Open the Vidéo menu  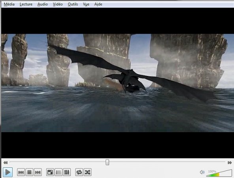pyautogui.click(x=58, y=4)
